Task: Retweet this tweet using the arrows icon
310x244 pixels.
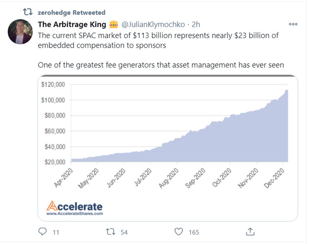Action: (x=111, y=232)
